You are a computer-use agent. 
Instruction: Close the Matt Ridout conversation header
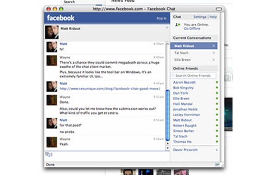tap(167, 28)
